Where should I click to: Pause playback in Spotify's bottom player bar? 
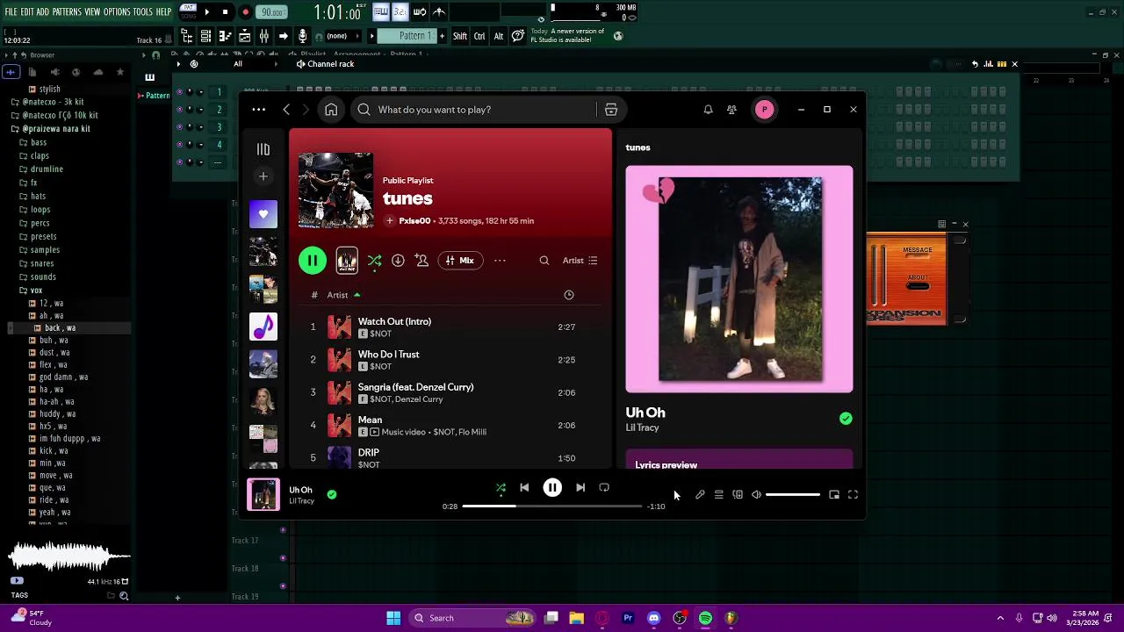pos(552,487)
